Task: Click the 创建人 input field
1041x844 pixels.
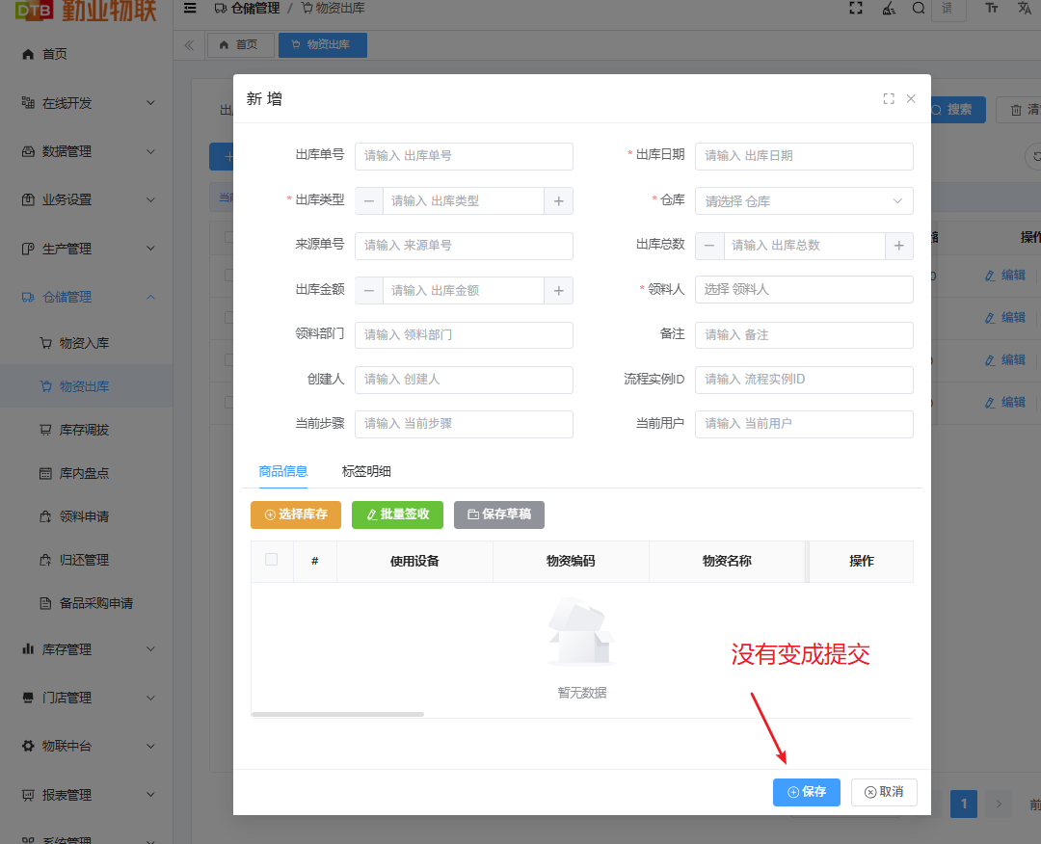Action: click(x=464, y=380)
